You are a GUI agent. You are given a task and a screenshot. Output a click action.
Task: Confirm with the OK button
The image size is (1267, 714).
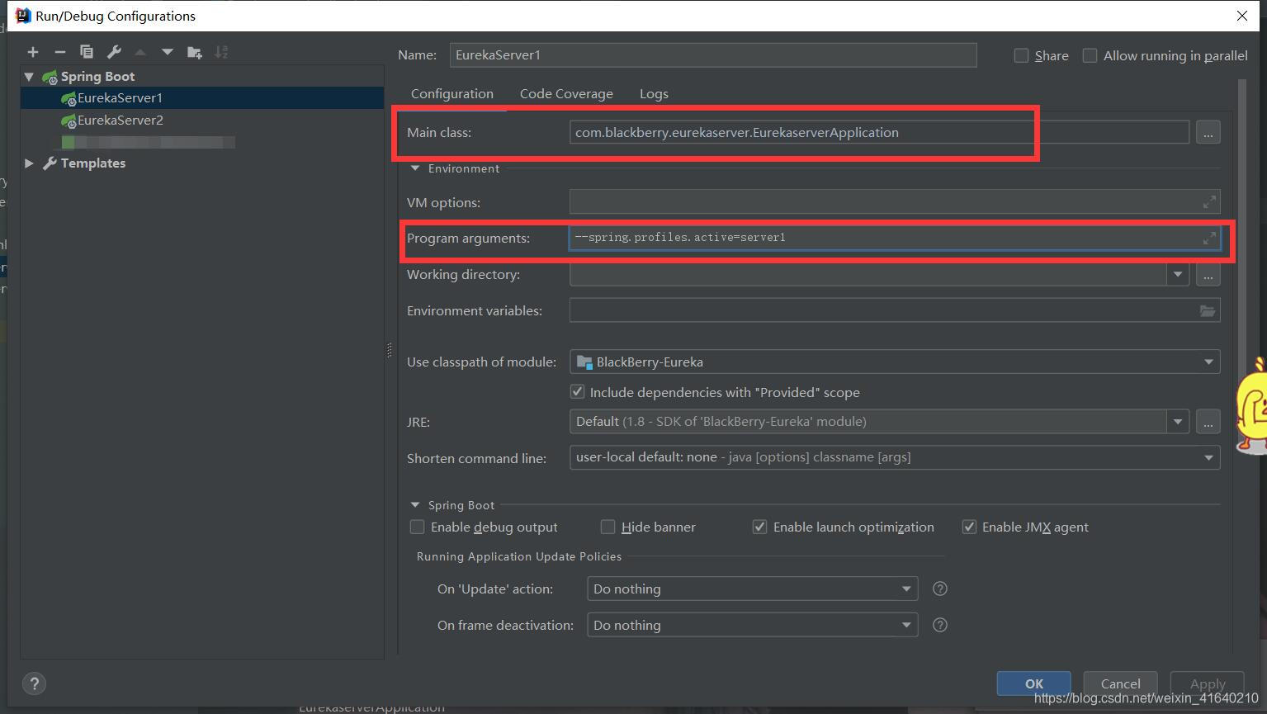(1034, 683)
